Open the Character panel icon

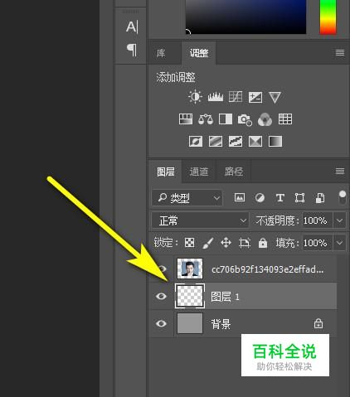pos(132,27)
